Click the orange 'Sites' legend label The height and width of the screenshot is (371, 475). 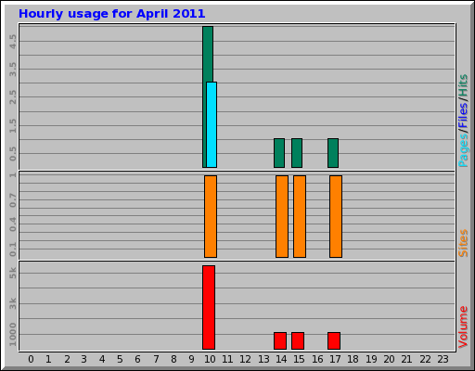coord(463,243)
